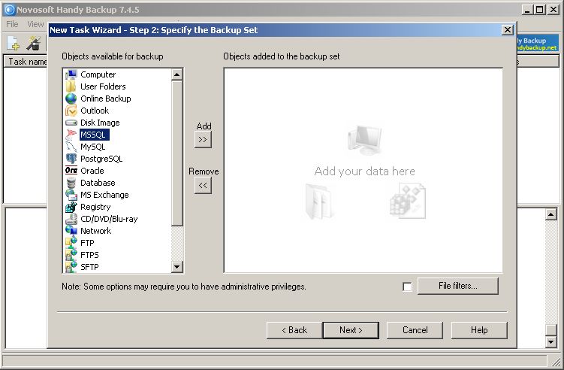This screenshot has height=370, width=564.
Task: Select Network entry
Action: [x=95, y=231]
